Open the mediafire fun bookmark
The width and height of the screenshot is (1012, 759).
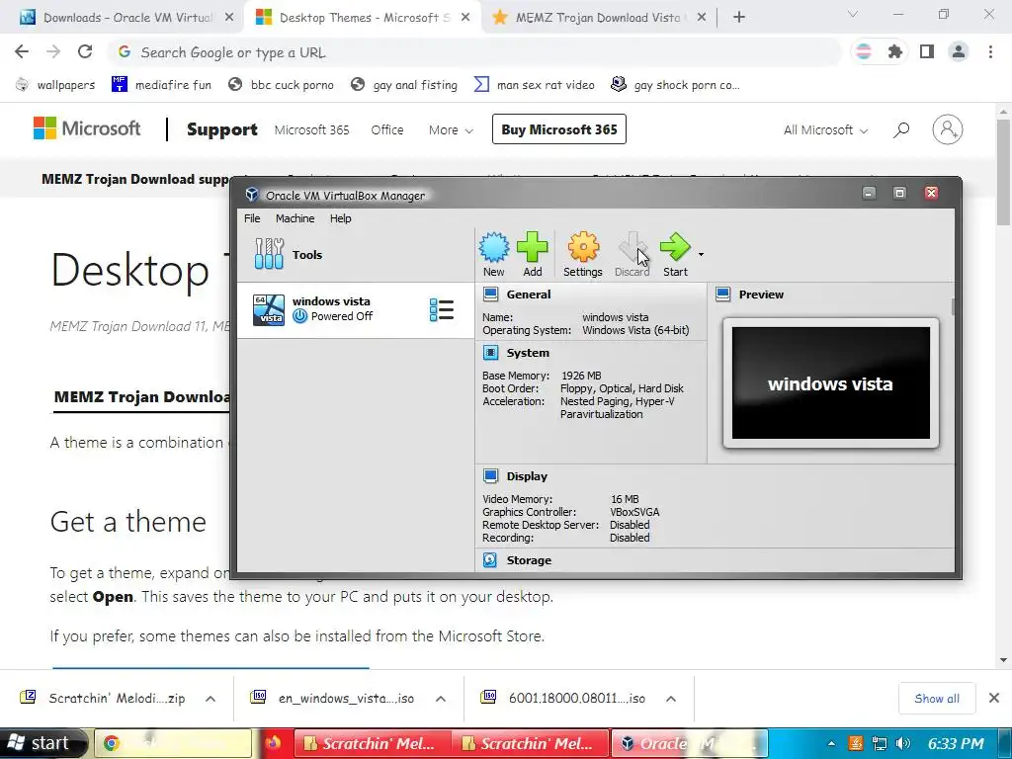(162, 85)
